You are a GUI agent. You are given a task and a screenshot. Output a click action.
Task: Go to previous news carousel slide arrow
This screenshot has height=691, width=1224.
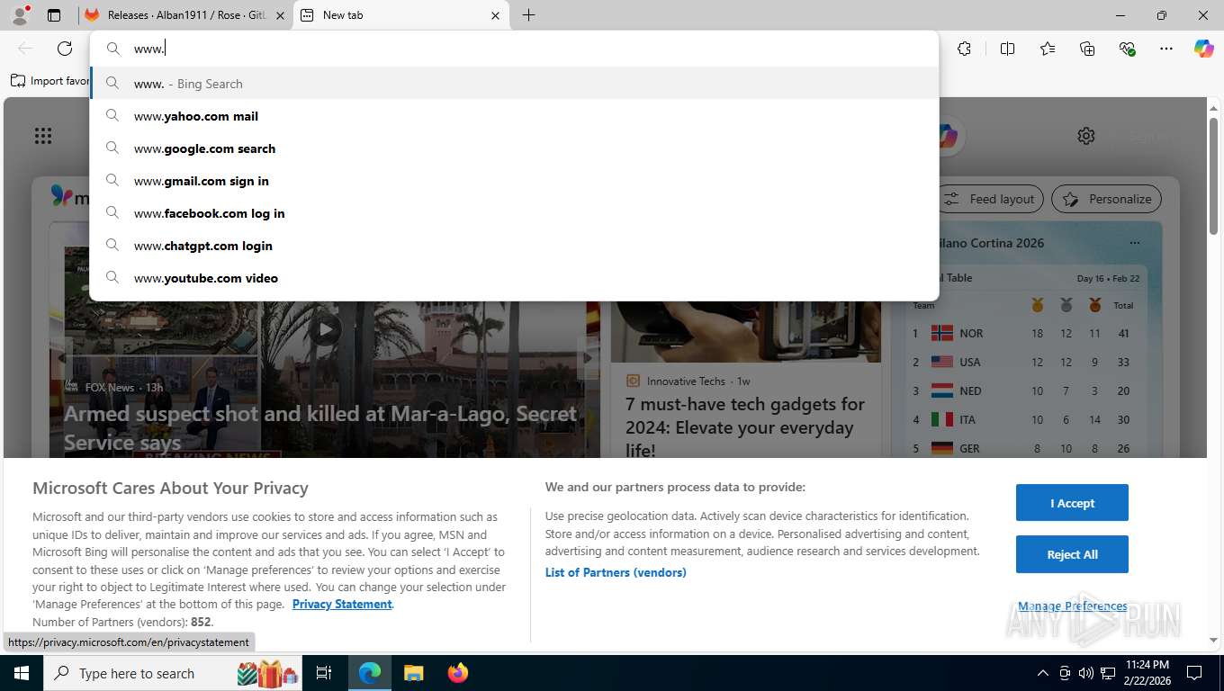click(x=61, y=358)
